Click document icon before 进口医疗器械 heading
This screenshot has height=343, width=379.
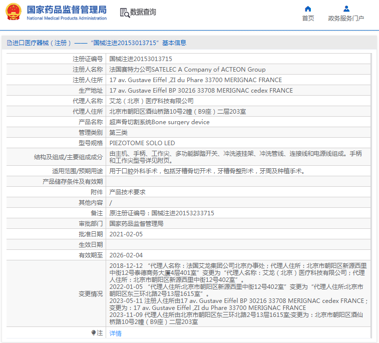click(9, 43)
